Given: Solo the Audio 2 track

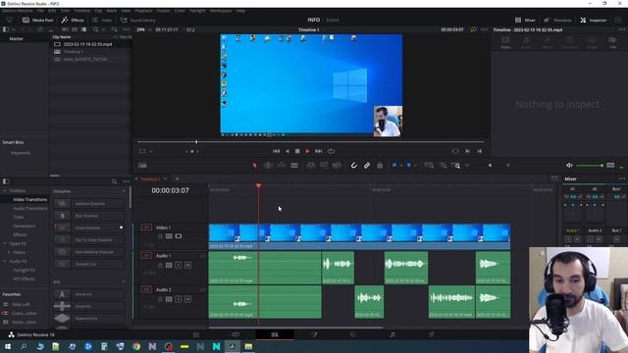Looking at the screenshot, I should pos(179,299).
